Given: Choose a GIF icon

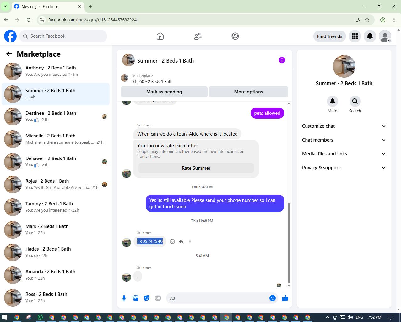Looking at the screenshot, I should click(x=158, y=298).
